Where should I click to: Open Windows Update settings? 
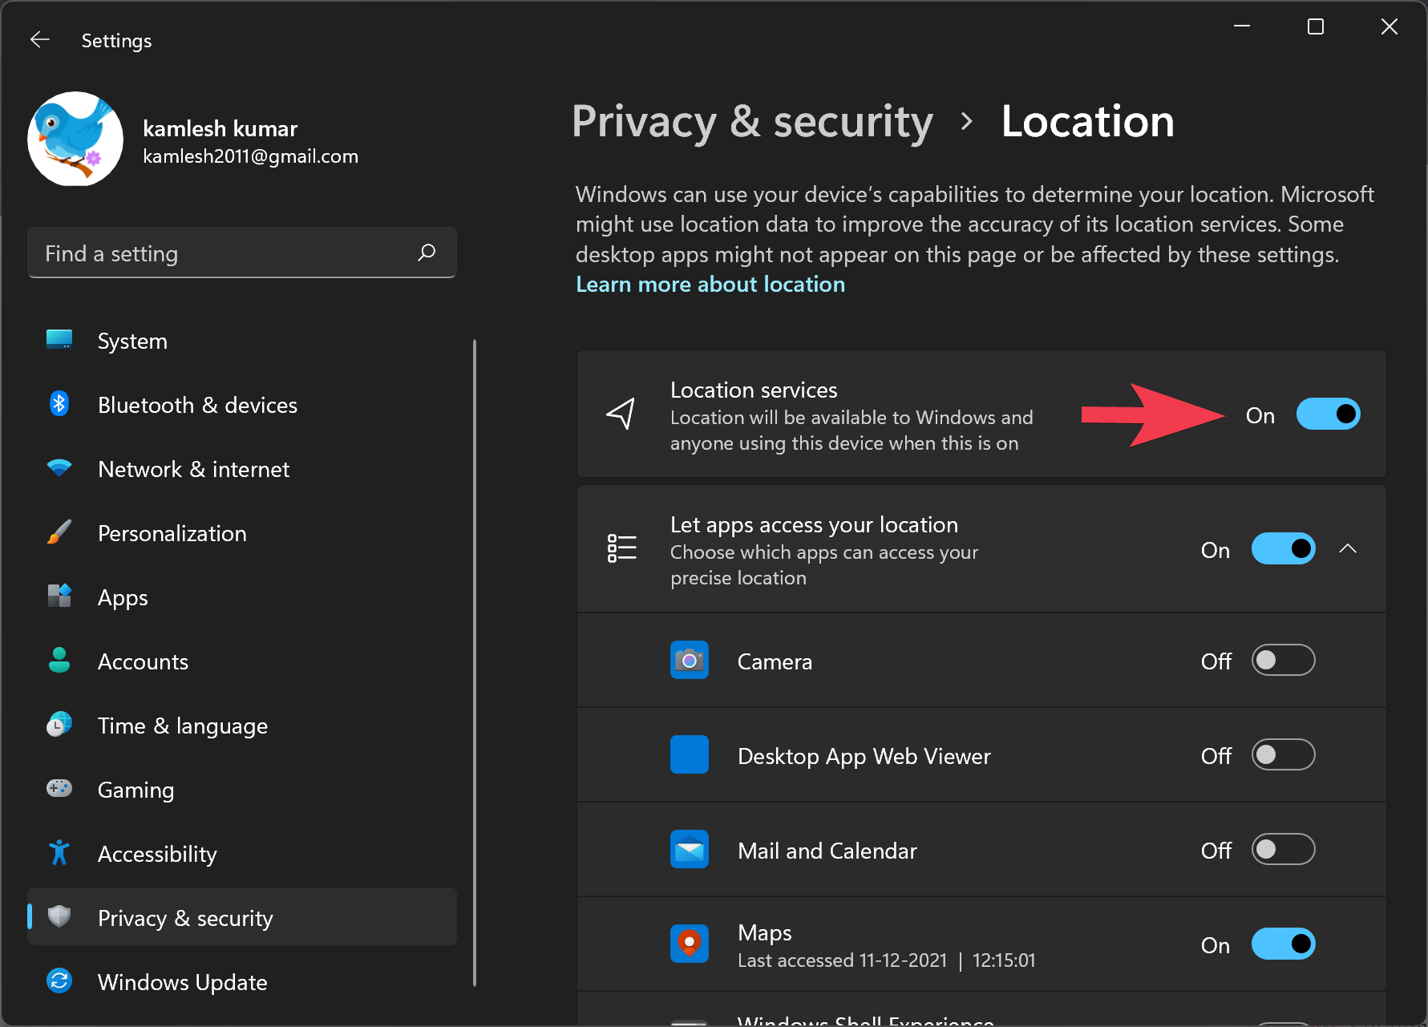(242, 982)
